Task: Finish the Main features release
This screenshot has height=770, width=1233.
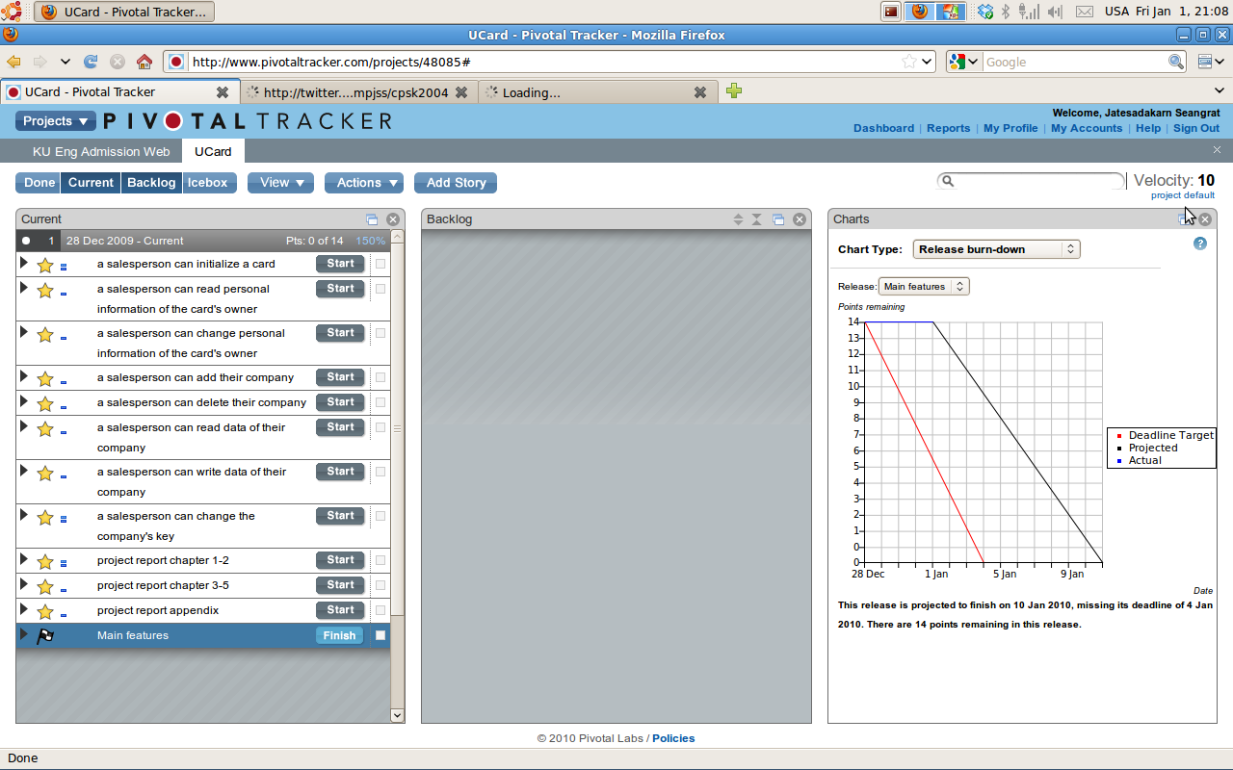Action: click(x=339, y=635)
